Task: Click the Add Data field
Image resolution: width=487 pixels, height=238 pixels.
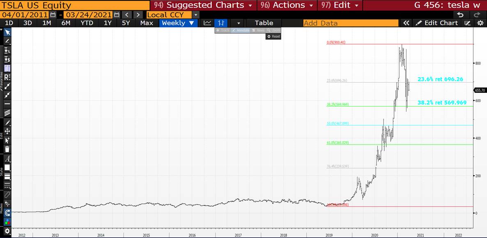Action: coord(351,23)
